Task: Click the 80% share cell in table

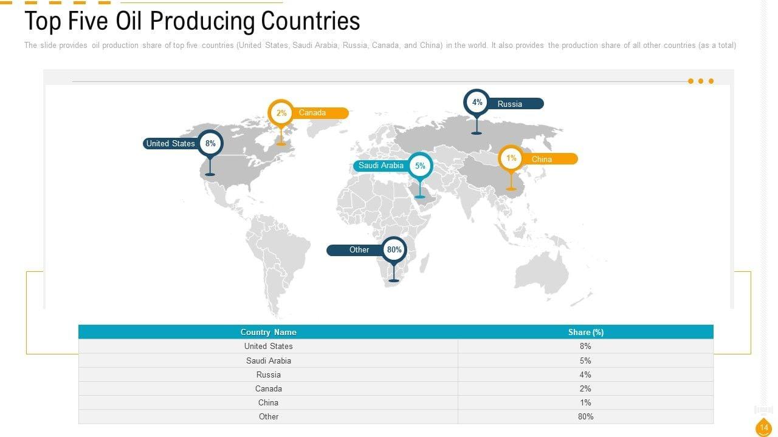Action: click(x=585, y=416)
